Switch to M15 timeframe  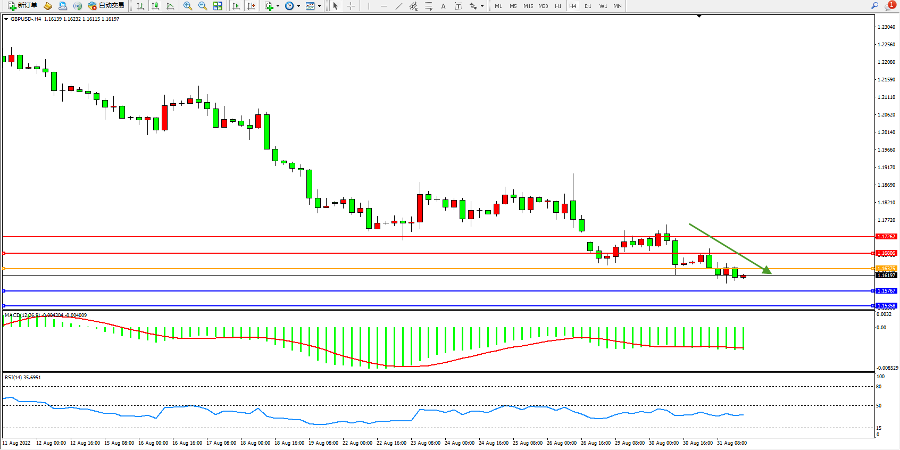click(x=528, y=6)
